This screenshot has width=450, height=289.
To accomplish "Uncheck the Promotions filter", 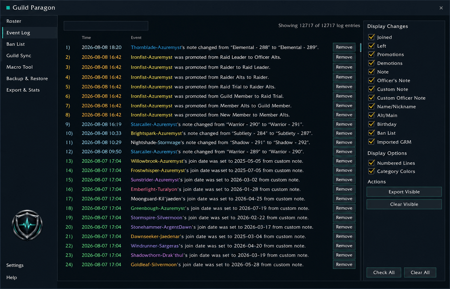I will click(x=371, y=54).
